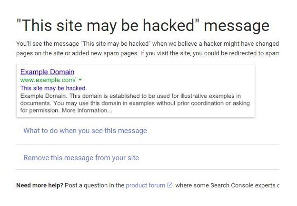Click the green www.example.com URL
The height and width of the screenshot is (206, 297).
tap(47, 80)
